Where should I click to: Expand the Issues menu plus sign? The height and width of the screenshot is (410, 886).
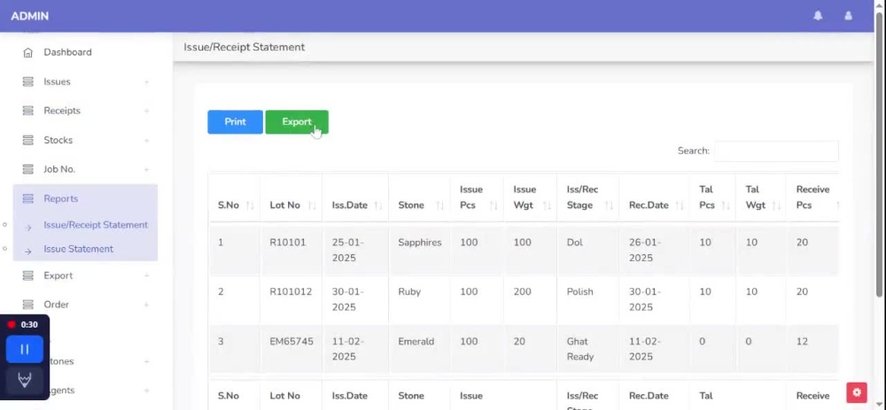pos(146,82)
